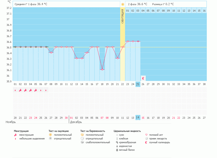Click the legend icon beside 'небольшие выделения'
This screenshot has height=158, width=217.
click(15, 139)
